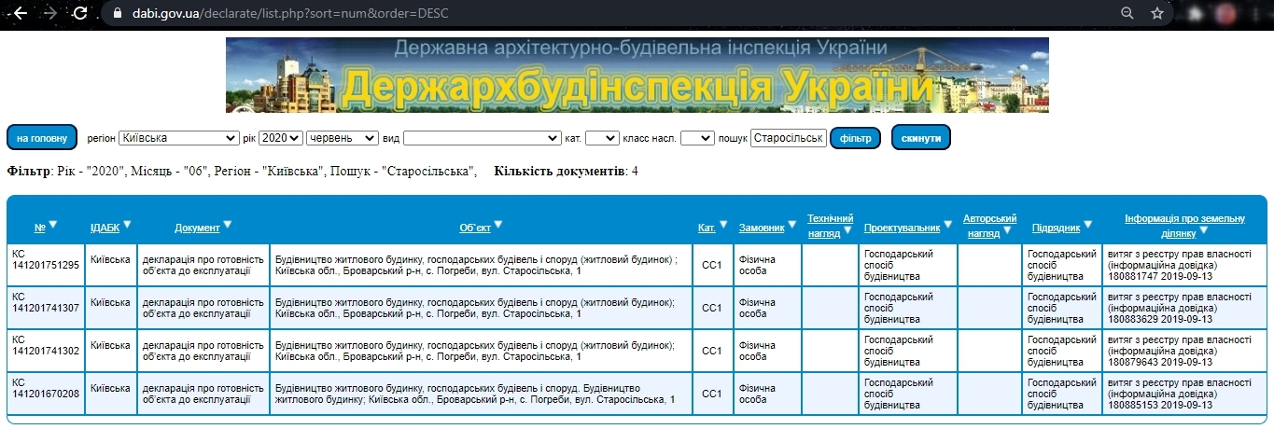Click land record 180881747 2019-09-13 cell
Screen dimensions: 1274x429
pos(1185,265)
